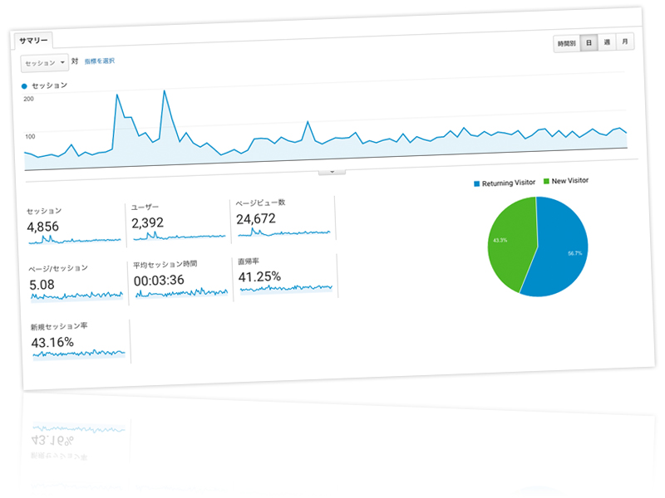Viewport: 665px width, 498px height.
Task: Click the セッション blue legend dot
Action: pos(24,86)
